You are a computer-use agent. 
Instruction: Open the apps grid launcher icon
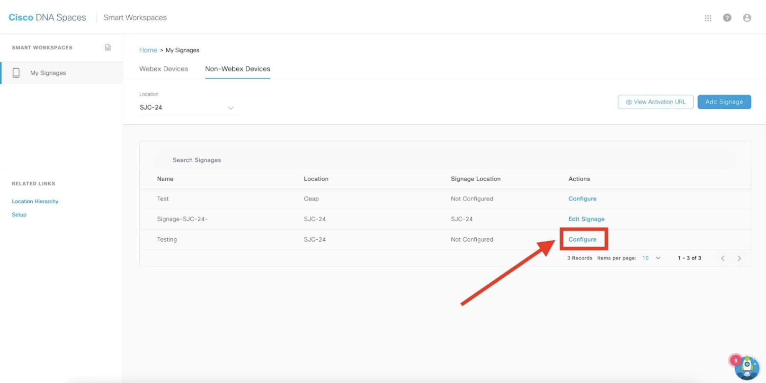coord(708,18)
